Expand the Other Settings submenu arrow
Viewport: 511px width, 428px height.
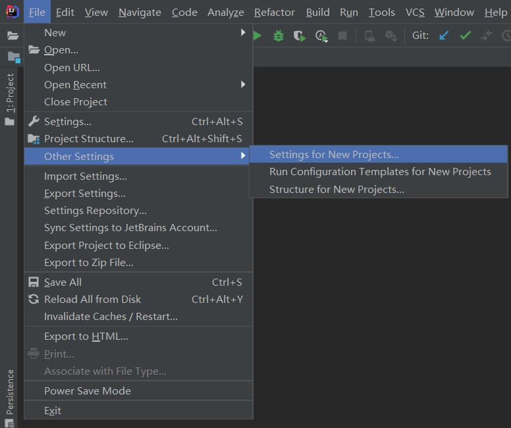(x=243, y=155)
